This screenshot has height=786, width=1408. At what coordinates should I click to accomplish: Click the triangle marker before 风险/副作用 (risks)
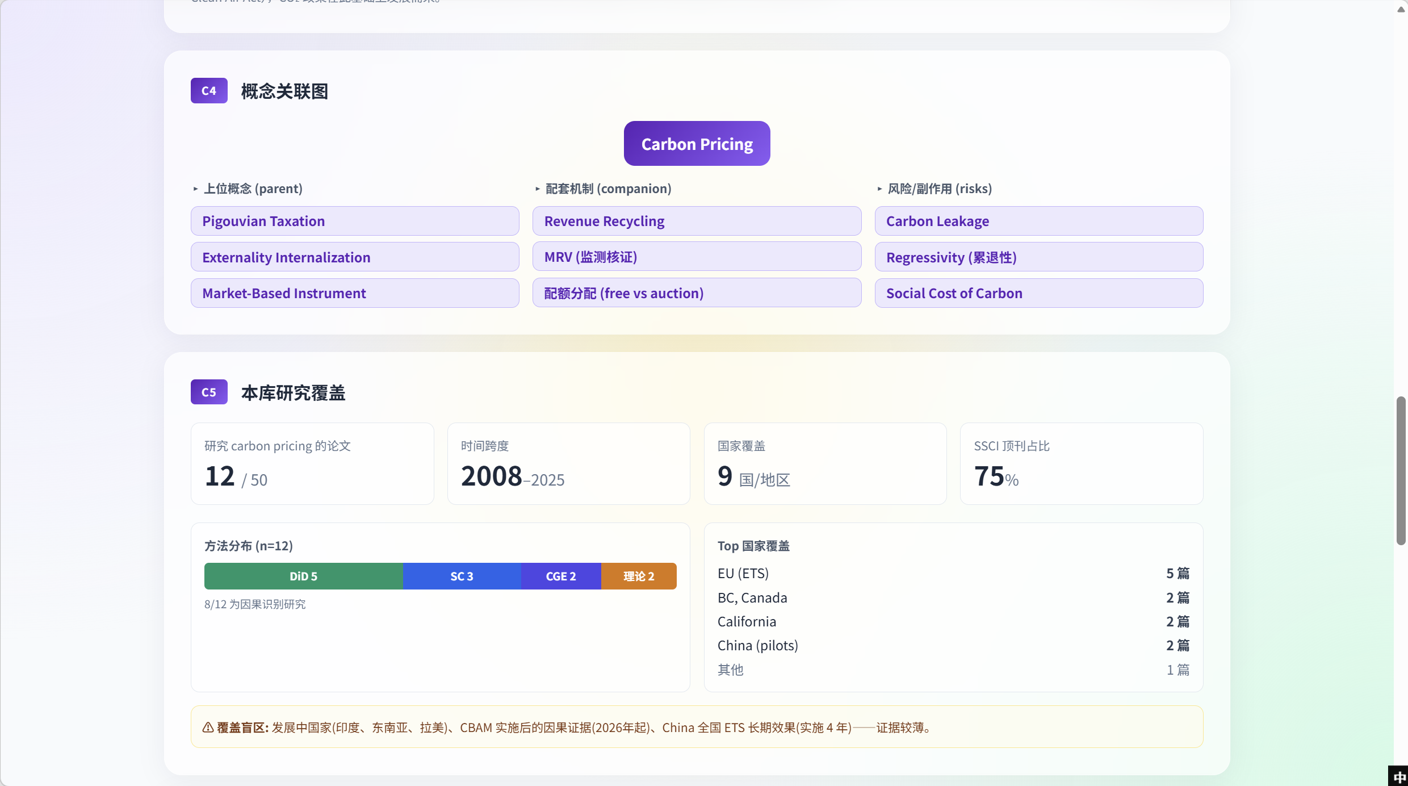click(879, 189)
